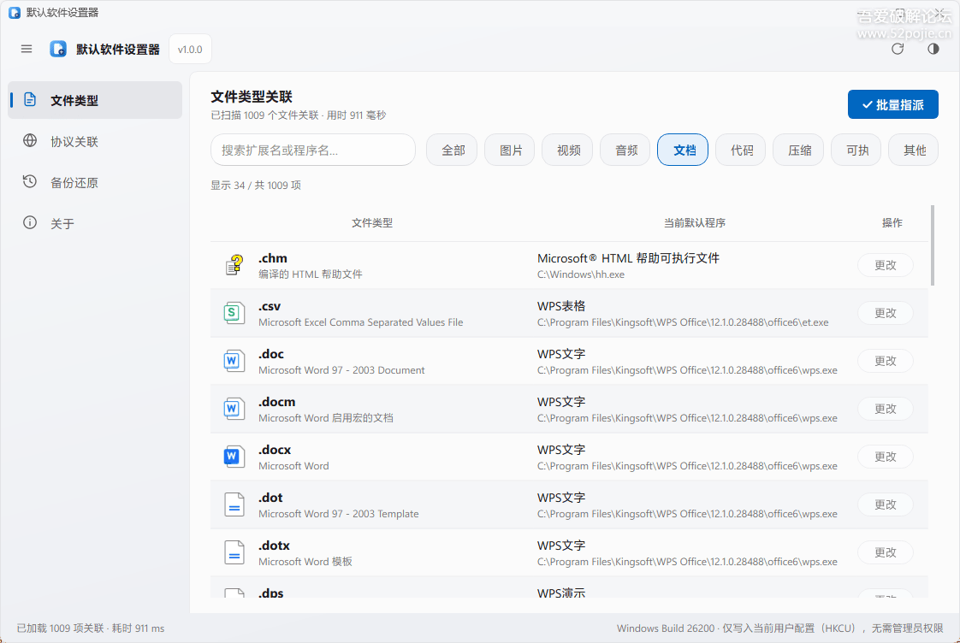Click the .docx file icon
This screenshot has width=960, height=643.
pos(234,457)
